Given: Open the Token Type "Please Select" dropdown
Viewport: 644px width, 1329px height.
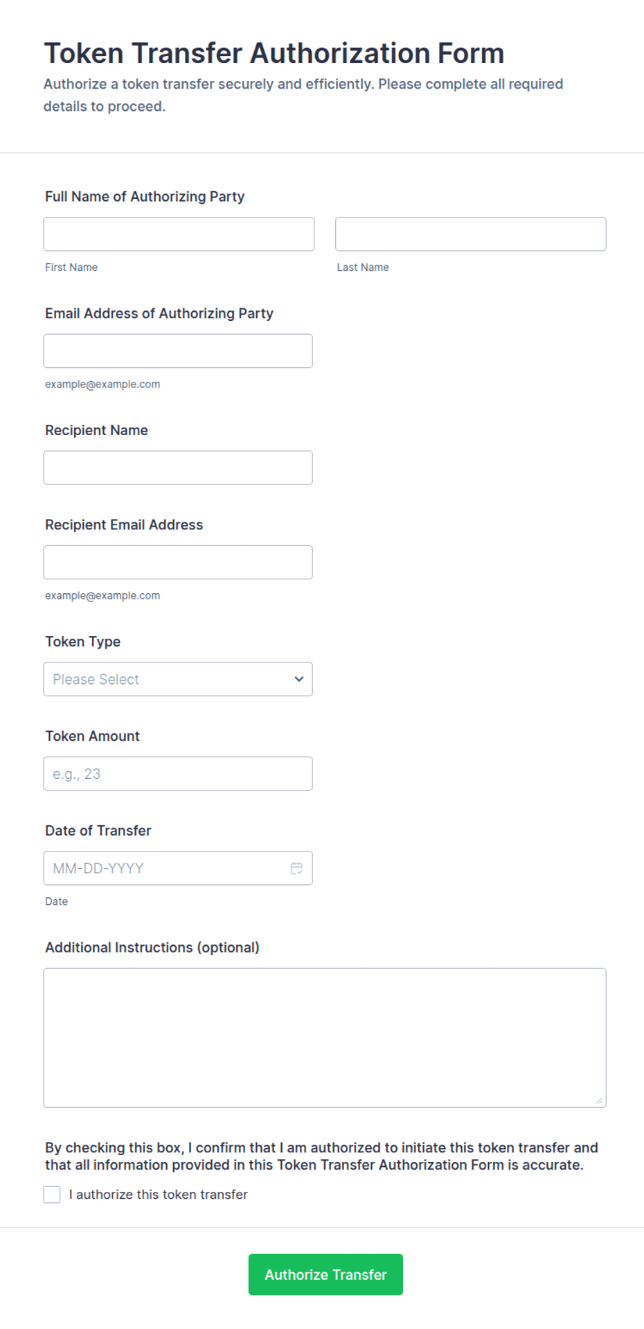Looking at the screenshot, I should [178, 679].
